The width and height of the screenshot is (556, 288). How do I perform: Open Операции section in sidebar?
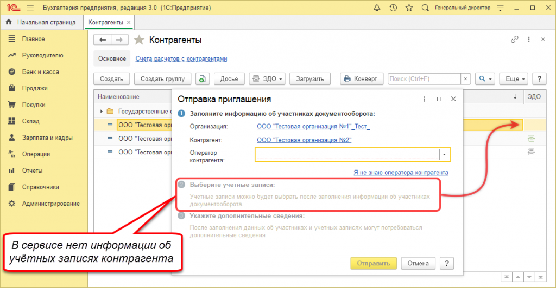36,154
